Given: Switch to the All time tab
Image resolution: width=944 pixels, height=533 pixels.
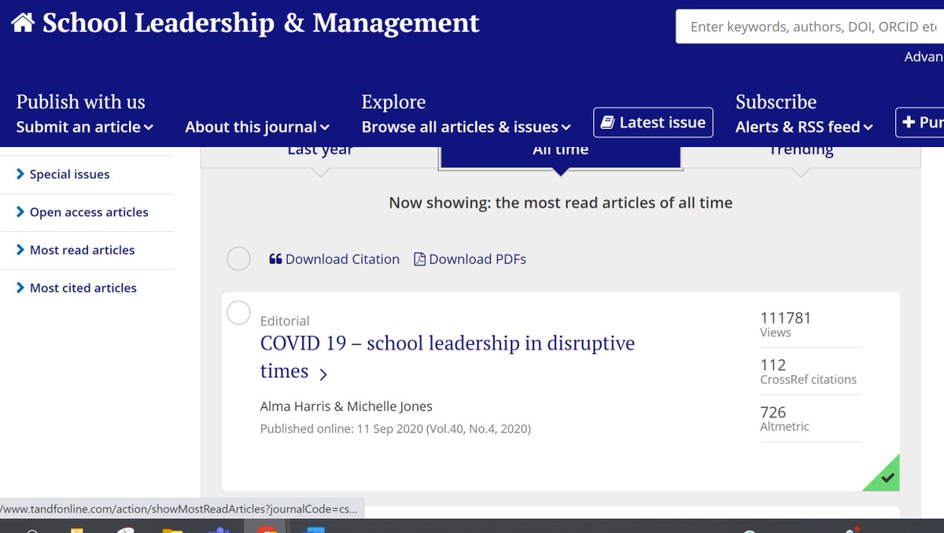Looking at the screenshot, I should click(x=559, y=150).
